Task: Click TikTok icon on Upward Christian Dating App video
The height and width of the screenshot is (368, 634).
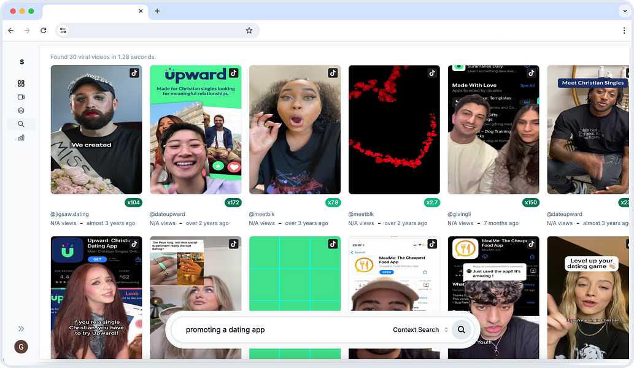Action: pyautogui.click(x=134, y=244)
